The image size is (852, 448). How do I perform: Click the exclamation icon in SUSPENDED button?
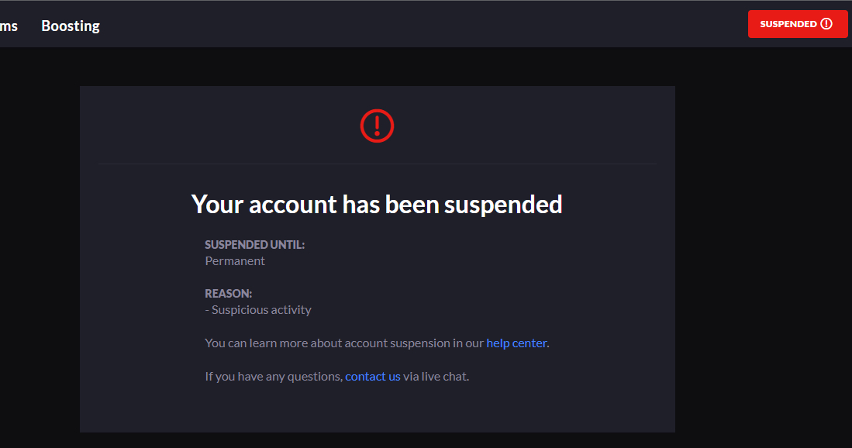pos(826,24)
